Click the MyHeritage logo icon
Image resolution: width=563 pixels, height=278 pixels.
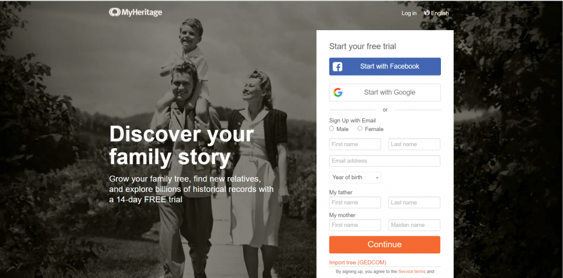pos(114,12)
